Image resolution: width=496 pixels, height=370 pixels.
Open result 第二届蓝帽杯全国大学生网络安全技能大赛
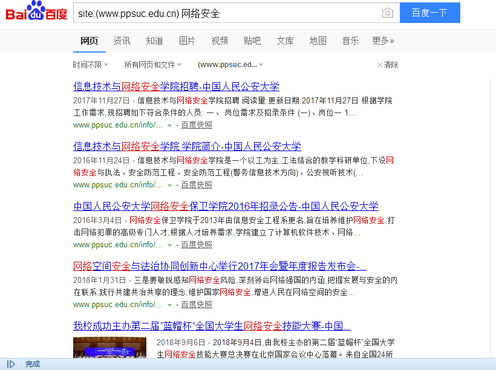coord(212,326)
